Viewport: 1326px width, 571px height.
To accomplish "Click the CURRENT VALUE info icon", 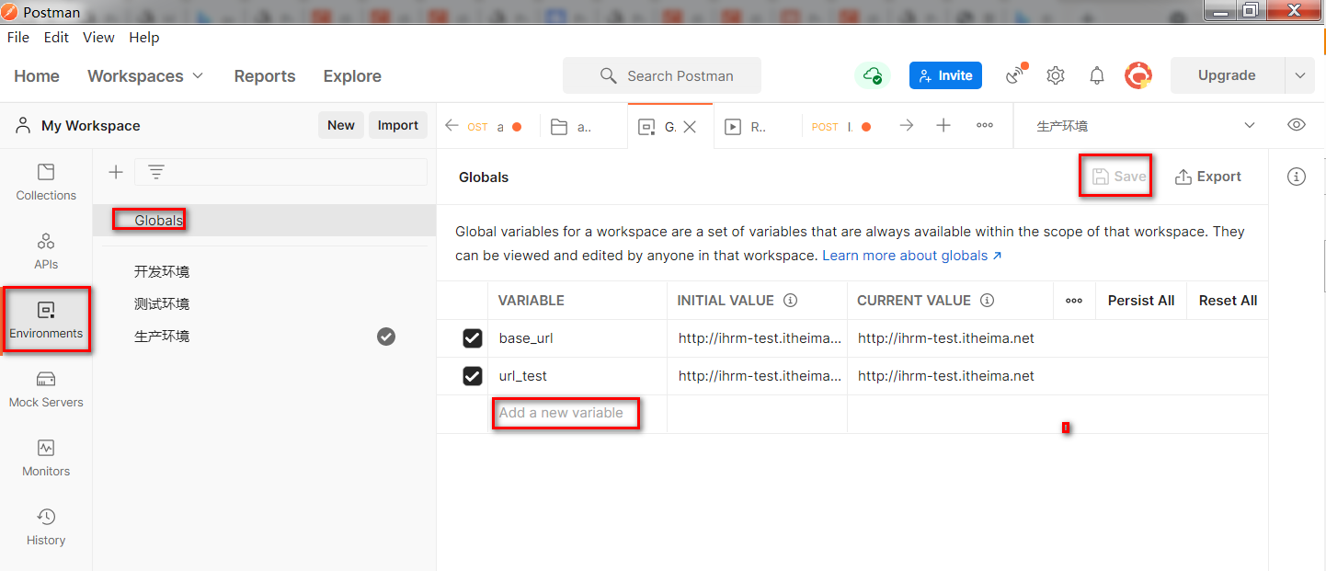I will 987,301.
